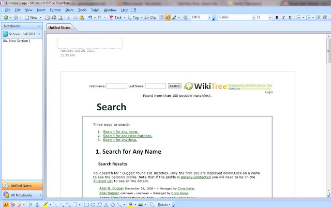Image resolution: width=331 pixels, height=207 pixels.
Task: Click the Redo arrow icon
Action: pos(100,18)
